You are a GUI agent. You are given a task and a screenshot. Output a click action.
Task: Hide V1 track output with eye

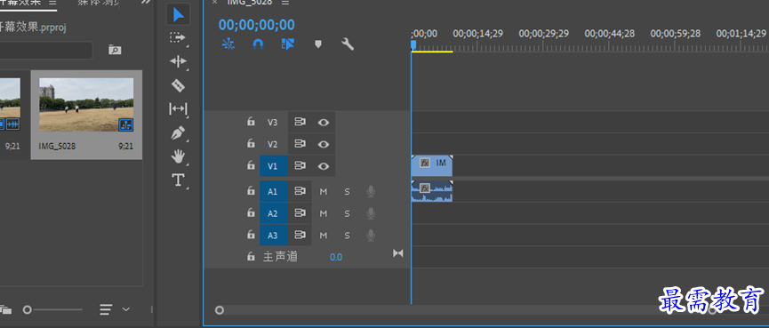pos(324,166)
